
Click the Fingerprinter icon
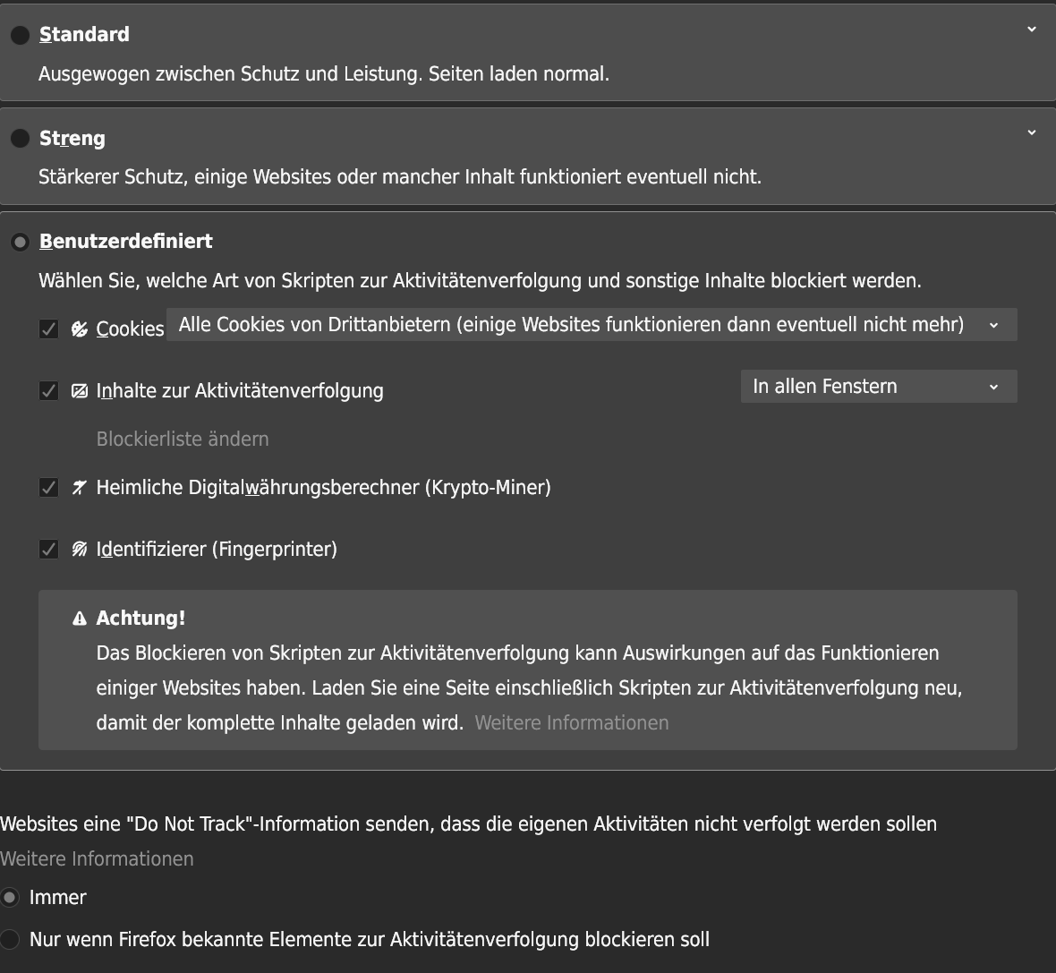(80, 550)
